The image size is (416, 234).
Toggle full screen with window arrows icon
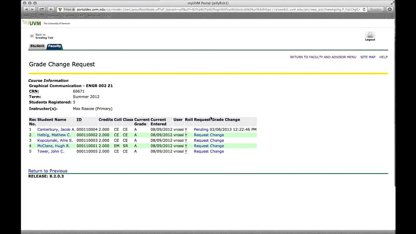click(392, 3)
